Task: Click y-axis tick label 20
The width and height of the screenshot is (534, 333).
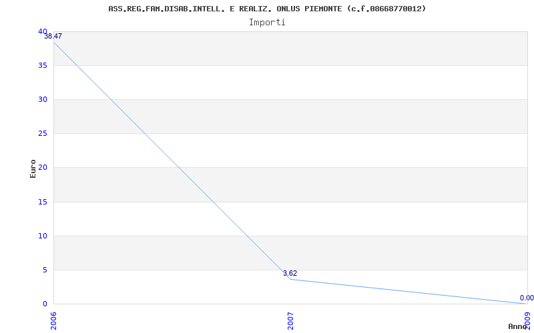Action: point(43,168)
